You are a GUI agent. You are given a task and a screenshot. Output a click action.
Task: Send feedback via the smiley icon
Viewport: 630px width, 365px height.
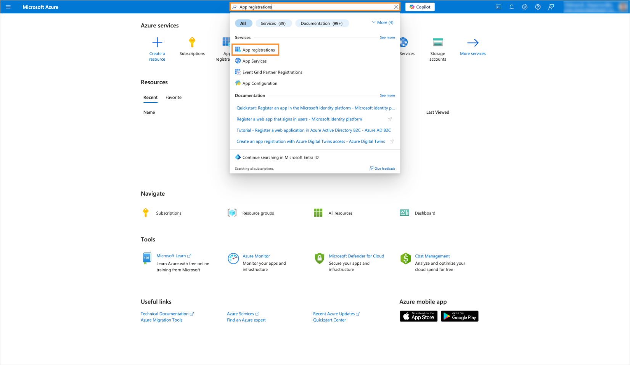pos(551,6)
